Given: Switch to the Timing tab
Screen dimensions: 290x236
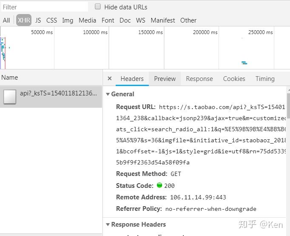Looking at the screenshot, I should coord(265,79).
